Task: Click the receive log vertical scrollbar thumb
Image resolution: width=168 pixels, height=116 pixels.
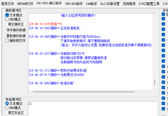Action: tap(155, 82)
